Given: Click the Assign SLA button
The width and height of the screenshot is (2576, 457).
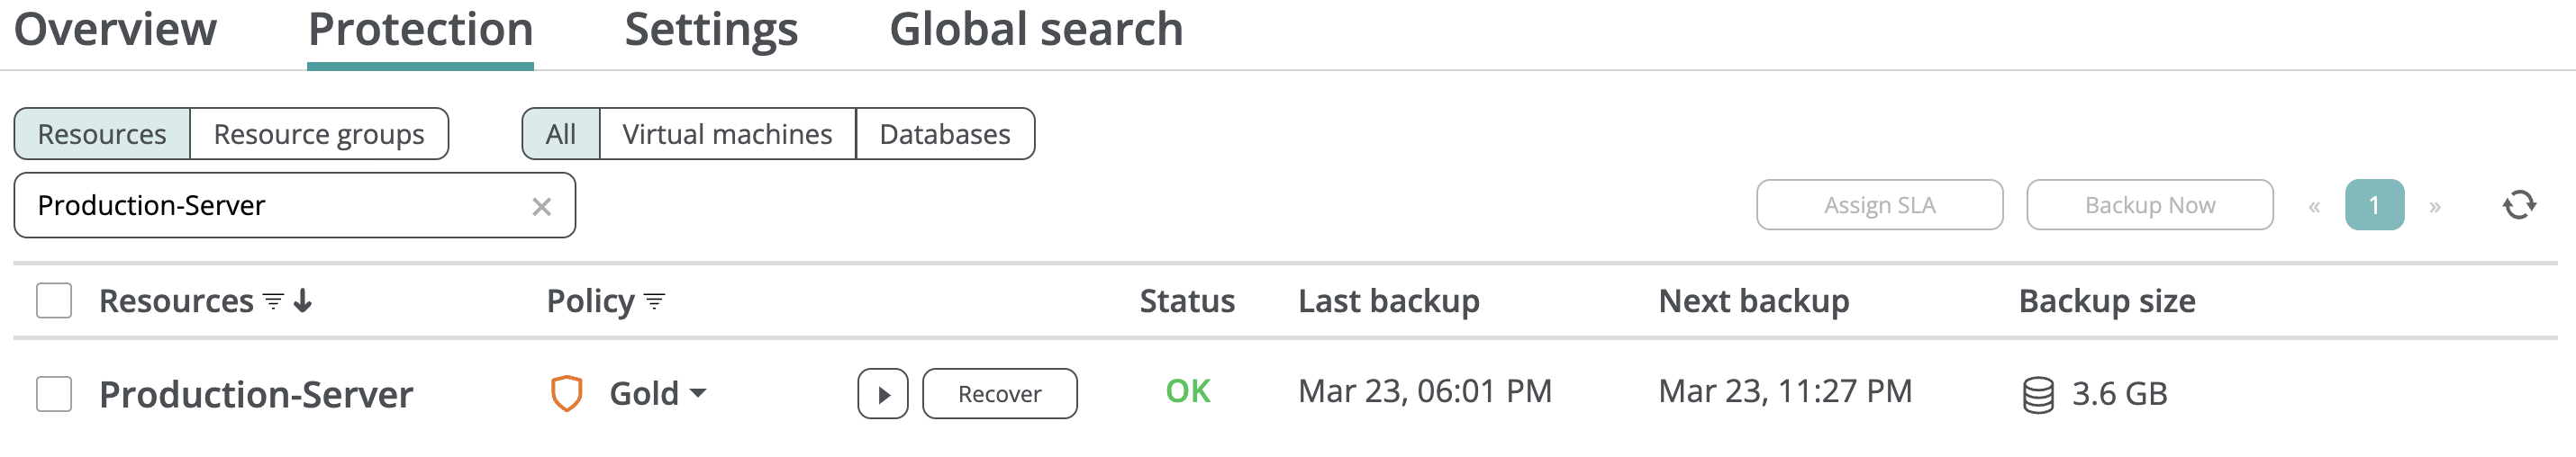Looking at the screenshot, I should 1879,204.
